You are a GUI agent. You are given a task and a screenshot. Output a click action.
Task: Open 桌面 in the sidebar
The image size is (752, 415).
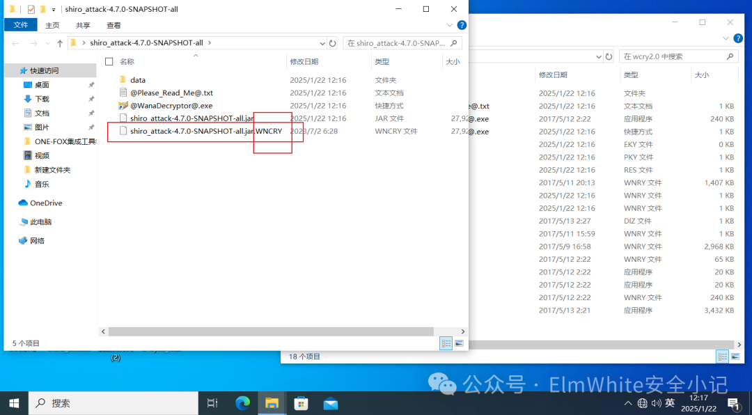tap(42, 85)
